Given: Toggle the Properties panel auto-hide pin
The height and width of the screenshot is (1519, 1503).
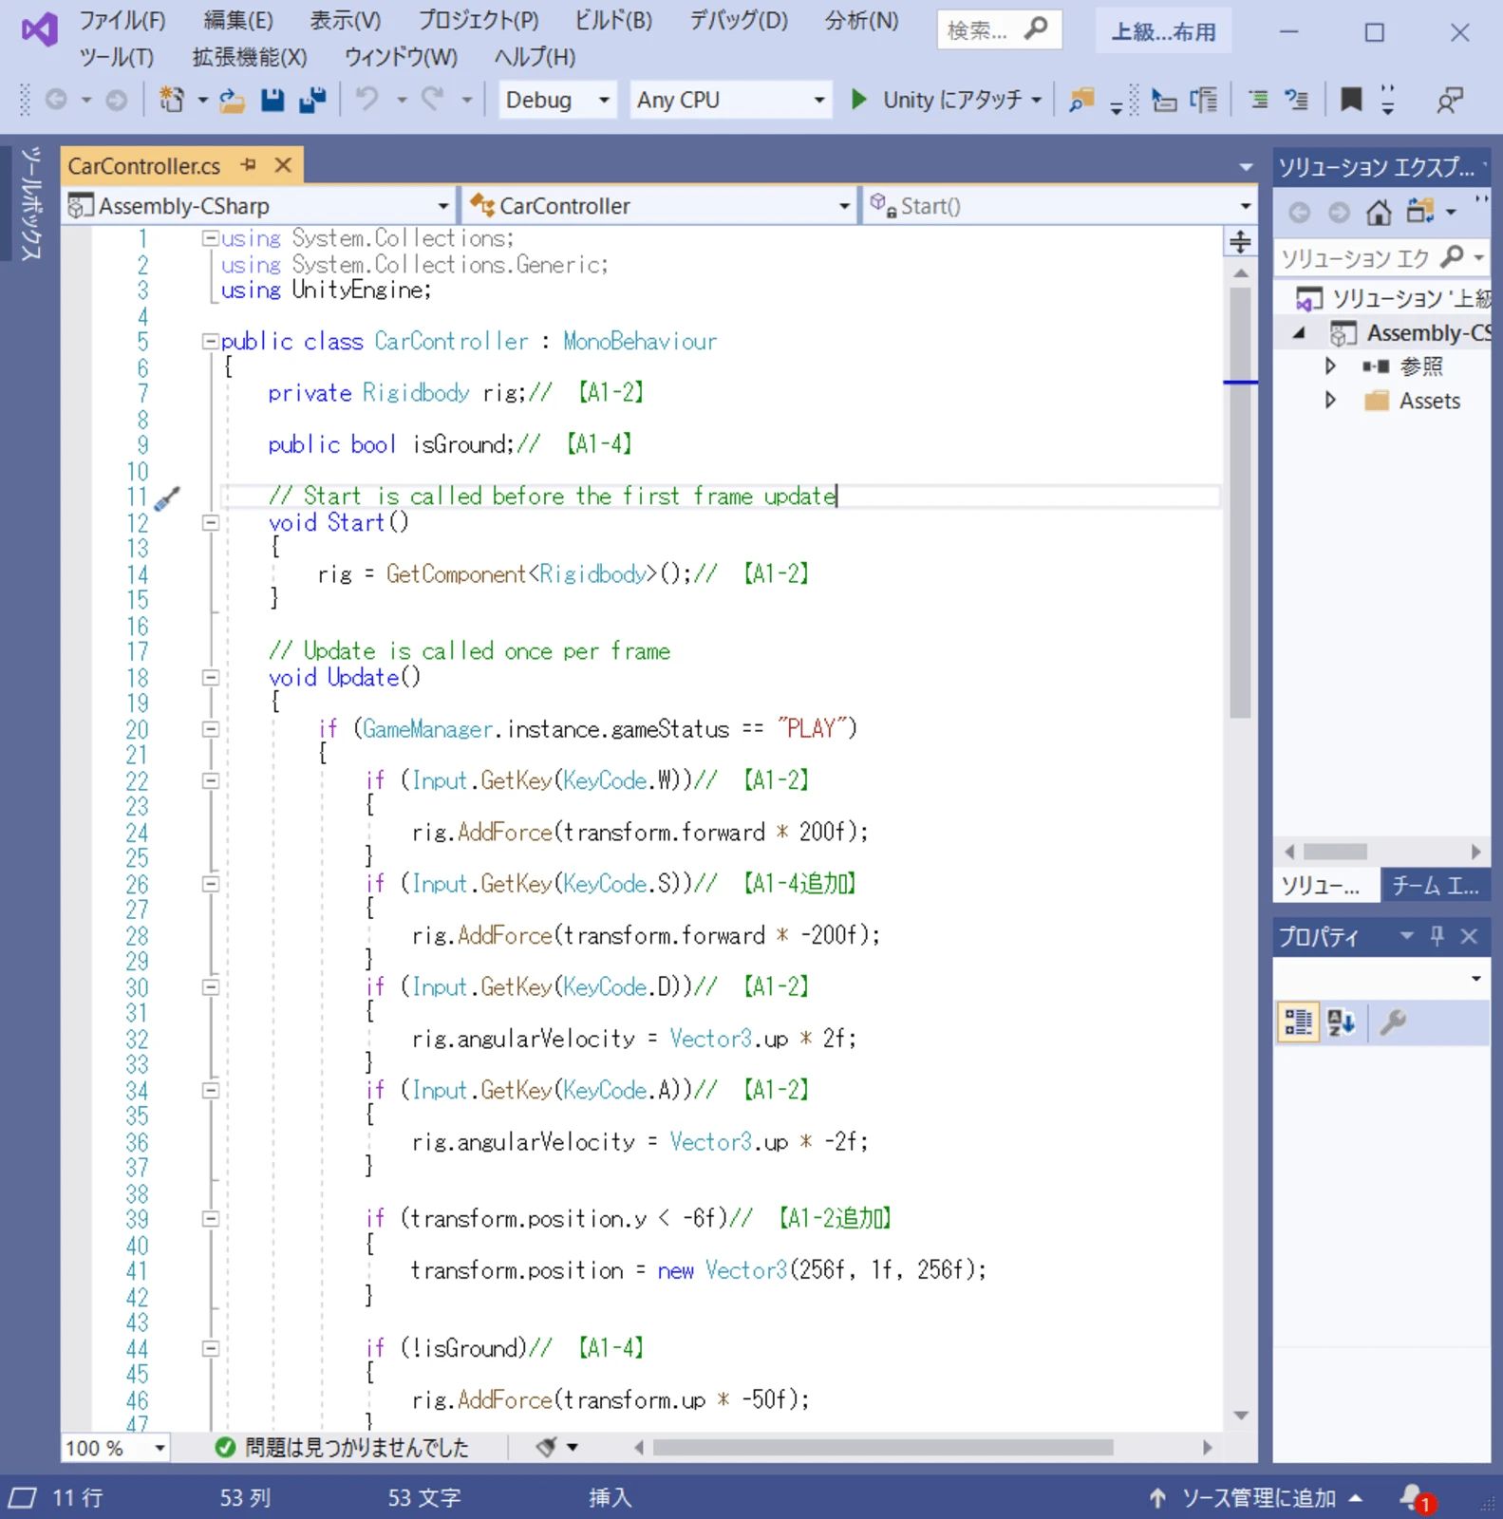Looking at the screenshot, I should (1437, 936).
